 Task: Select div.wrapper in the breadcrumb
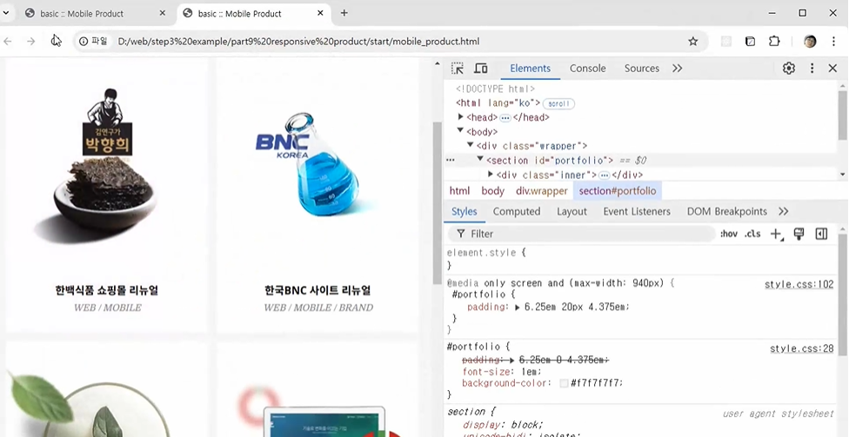[x=541, y=191]
